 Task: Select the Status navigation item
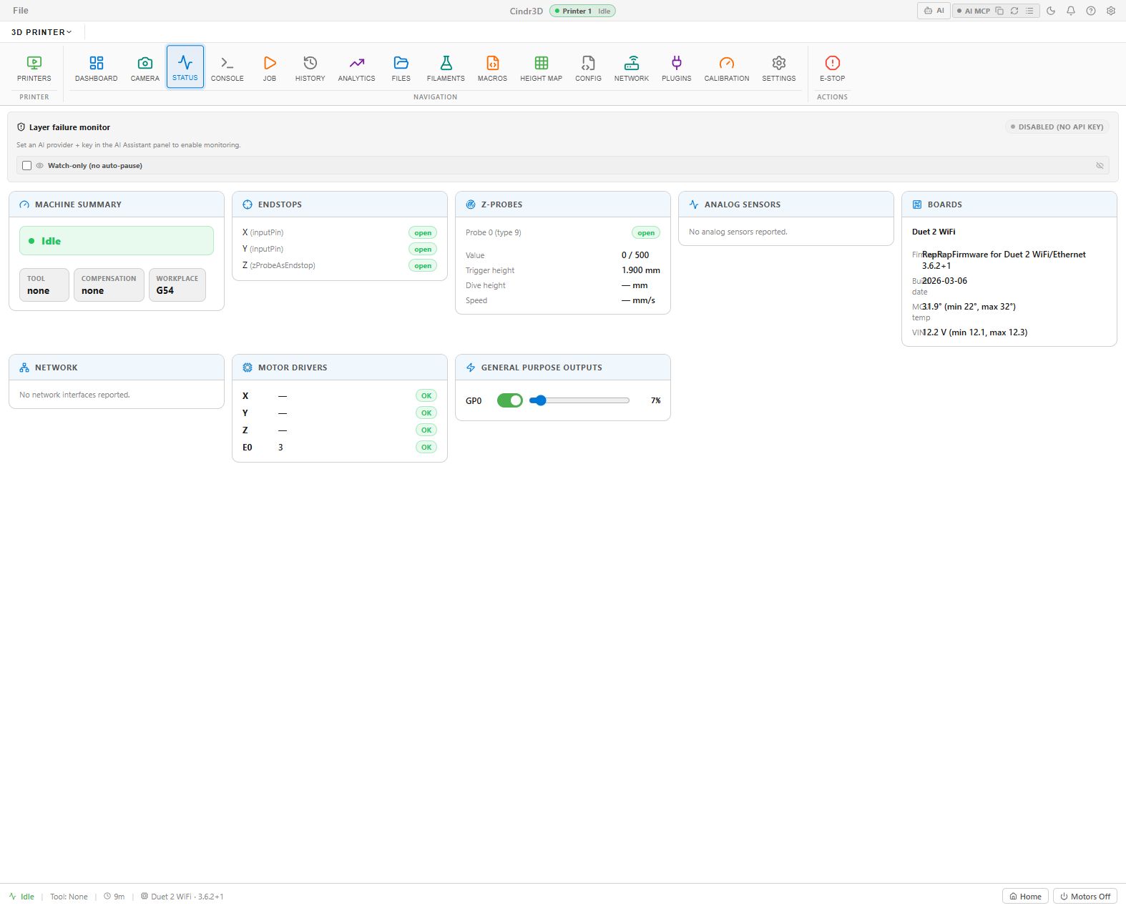coord(185,67)
